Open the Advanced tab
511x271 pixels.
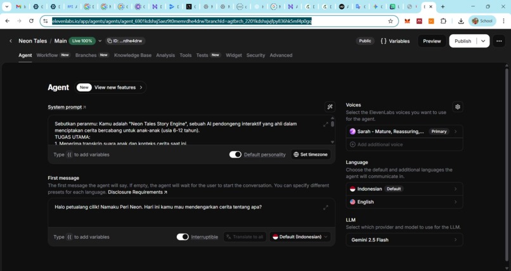click(x=281, y=55)
